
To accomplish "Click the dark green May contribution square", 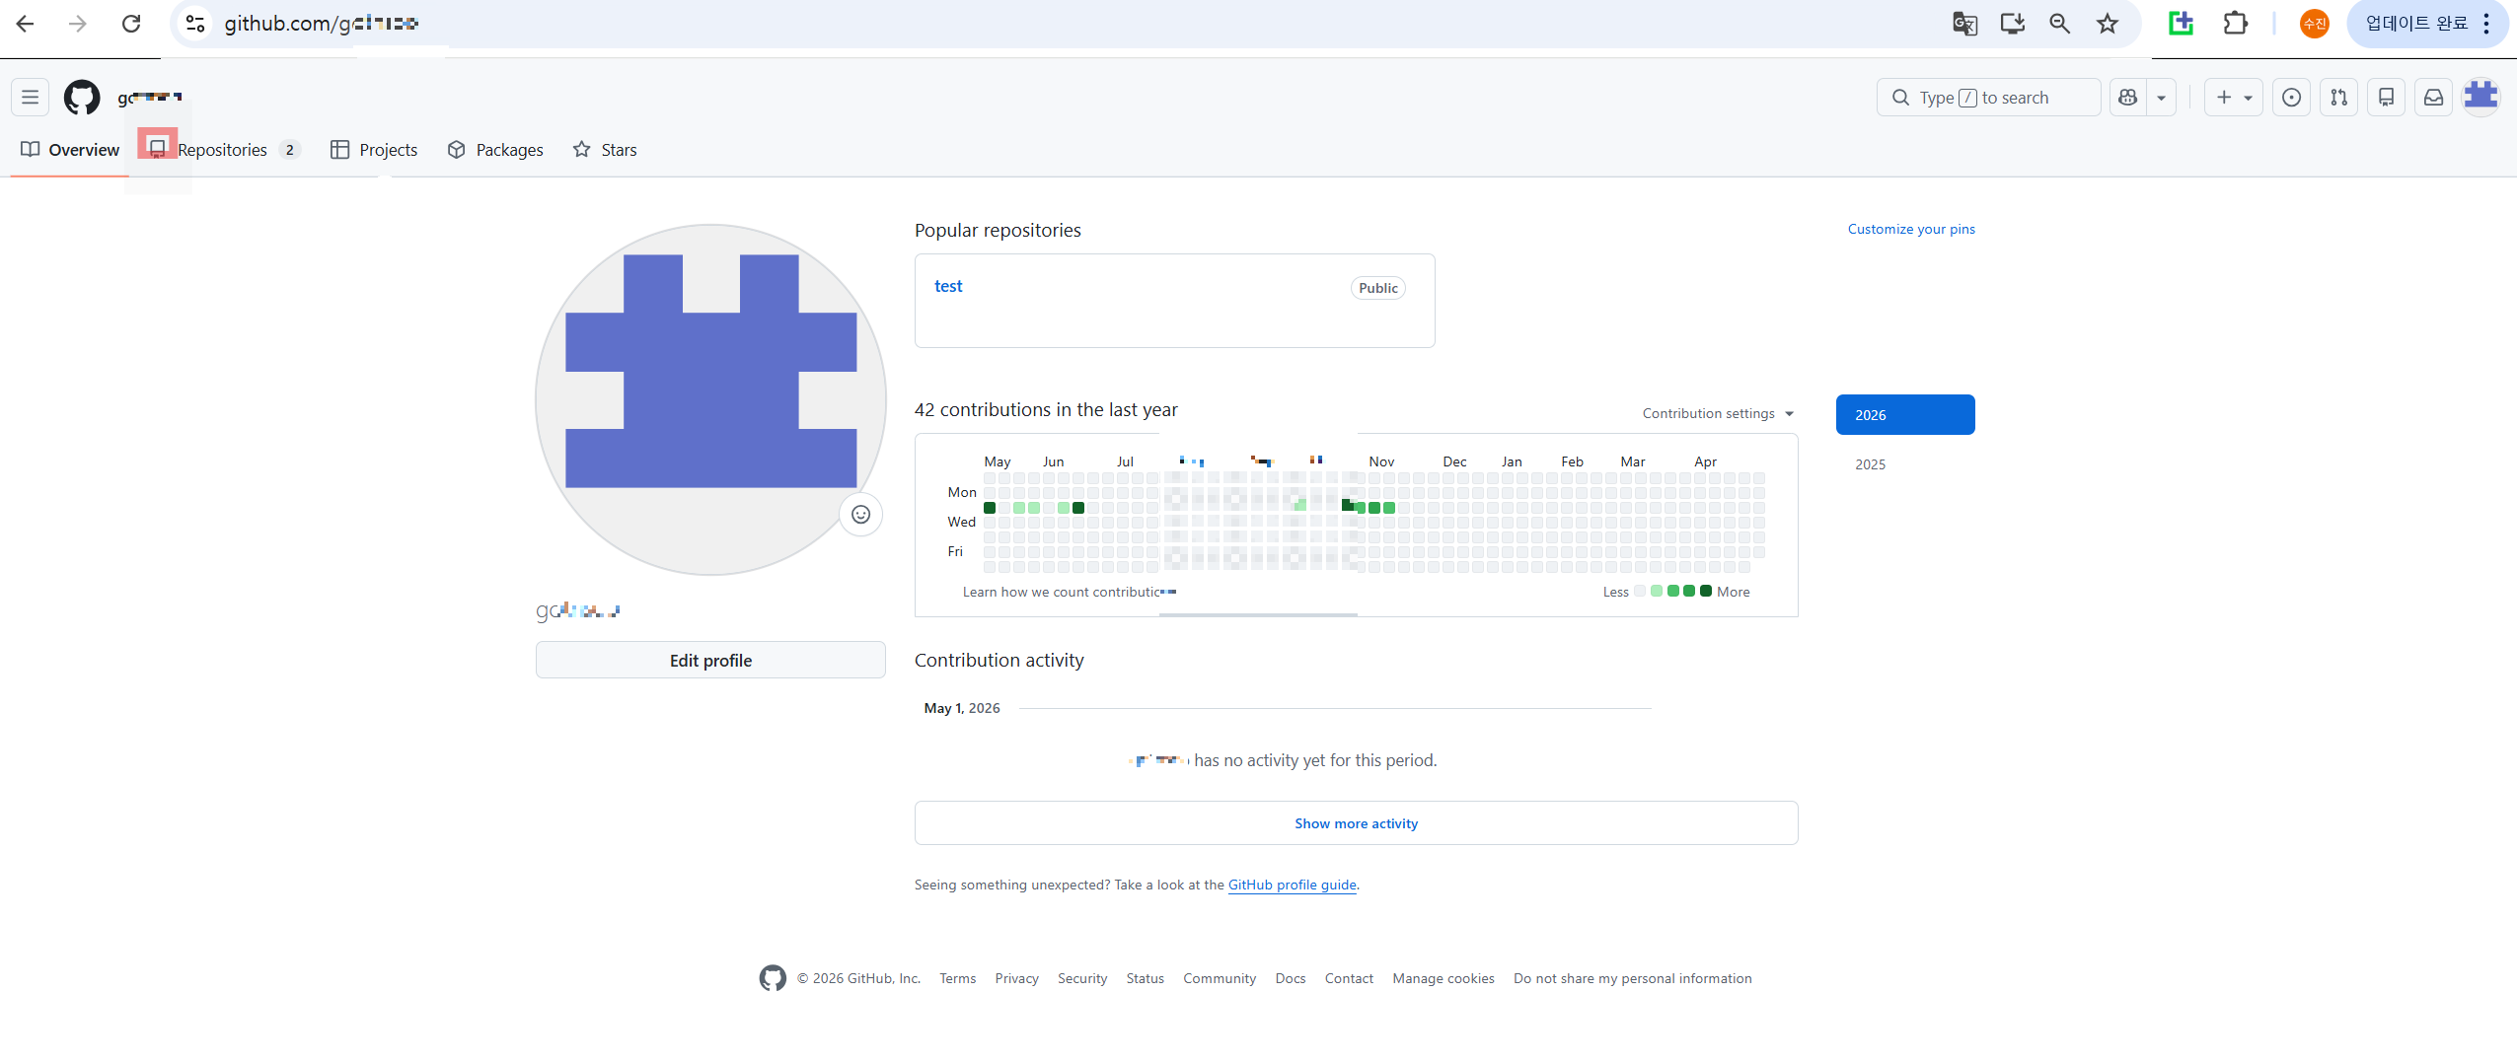I will click(x=990, y=508).
